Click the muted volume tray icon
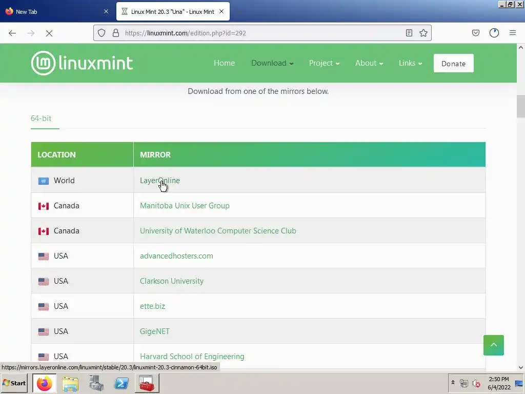Viewport: 525px width, 394px height. coord(476,383)
